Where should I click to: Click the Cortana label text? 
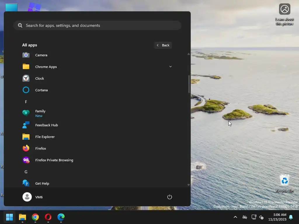coord(41,90)
